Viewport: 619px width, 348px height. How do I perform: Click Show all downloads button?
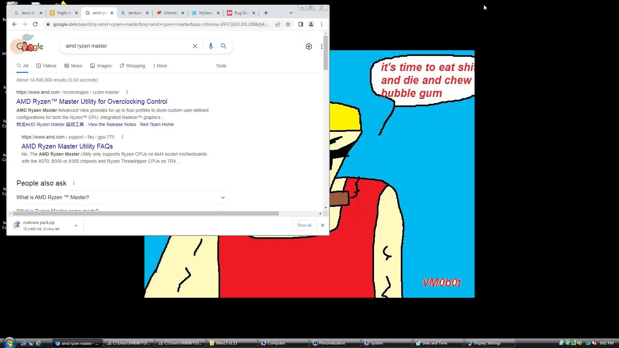coord(304,225)
